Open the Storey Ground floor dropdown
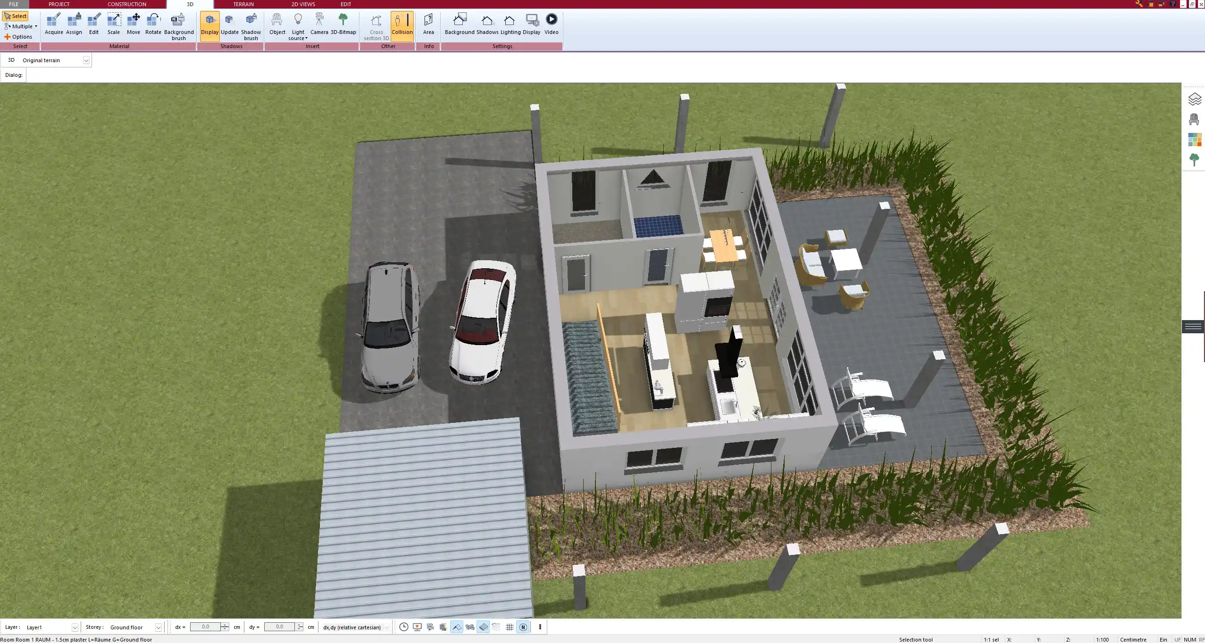Screen dimensions: 1205x643 pyautogui.click(x=158, y=627)
